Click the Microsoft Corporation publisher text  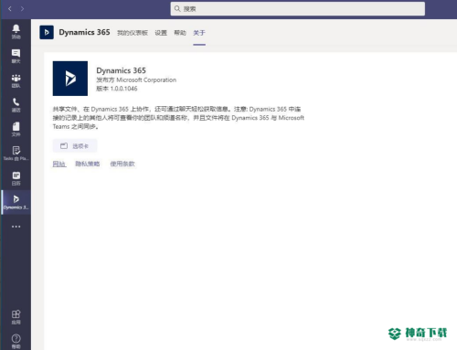(x=146, y=80)
